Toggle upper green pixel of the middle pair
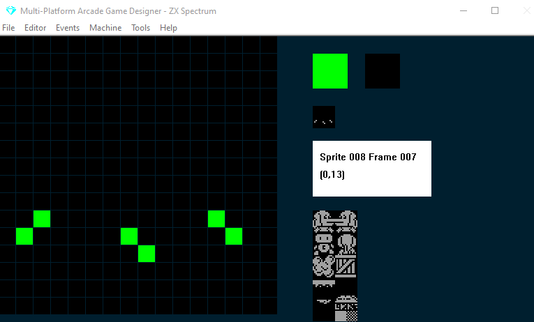 click(x=129, y=236)
